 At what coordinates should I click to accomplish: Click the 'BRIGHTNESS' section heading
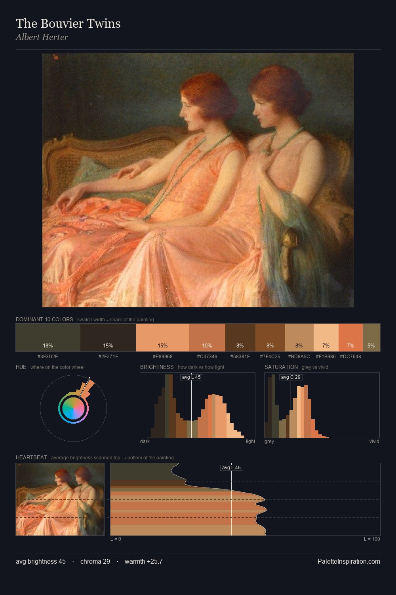click(x=157, y=367)
